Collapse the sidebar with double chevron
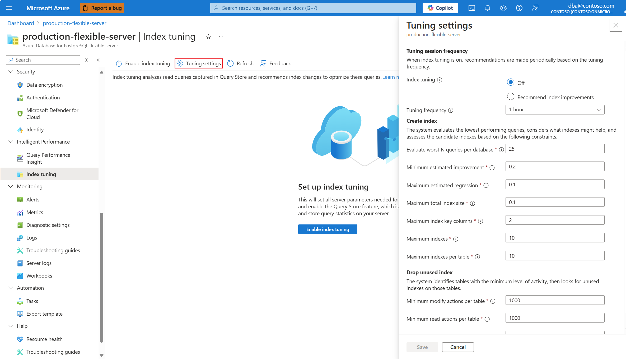 (98, 60)
